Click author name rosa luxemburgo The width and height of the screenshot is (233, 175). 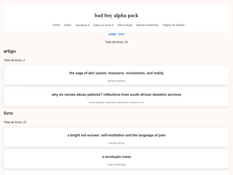pos(116,165)
